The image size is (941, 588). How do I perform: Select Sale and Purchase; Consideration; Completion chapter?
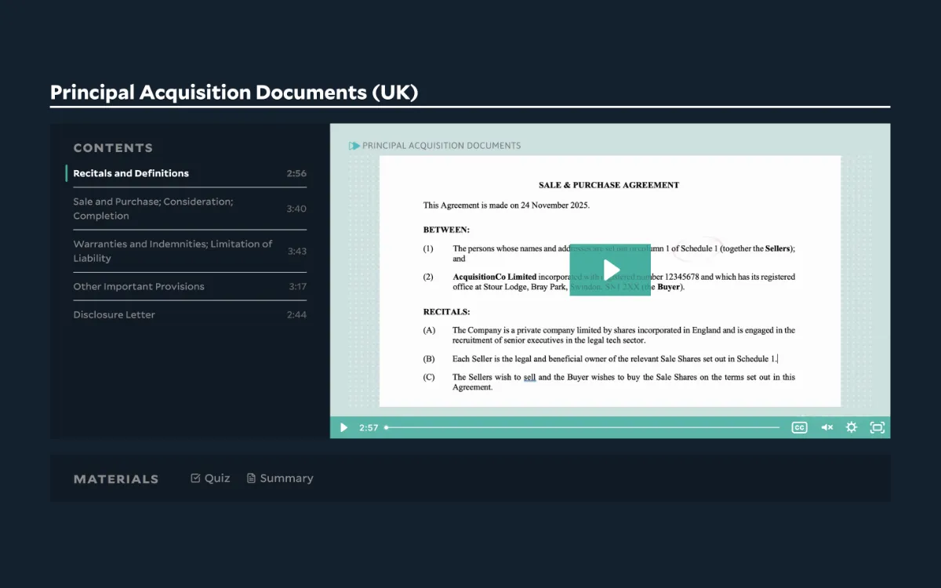153,209
